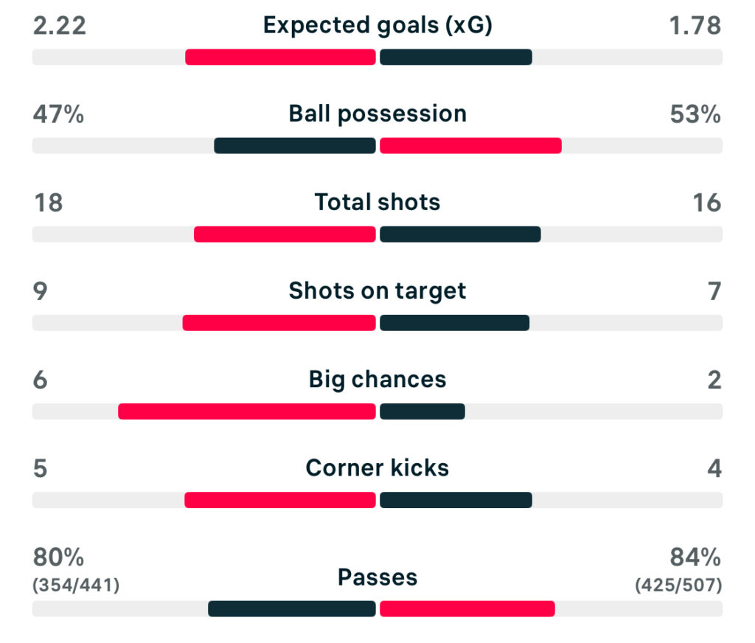The width and height of the screenshot is (755, 643).
Task: Click the short dark Big chances bar
Action: (x=422, y=411)
